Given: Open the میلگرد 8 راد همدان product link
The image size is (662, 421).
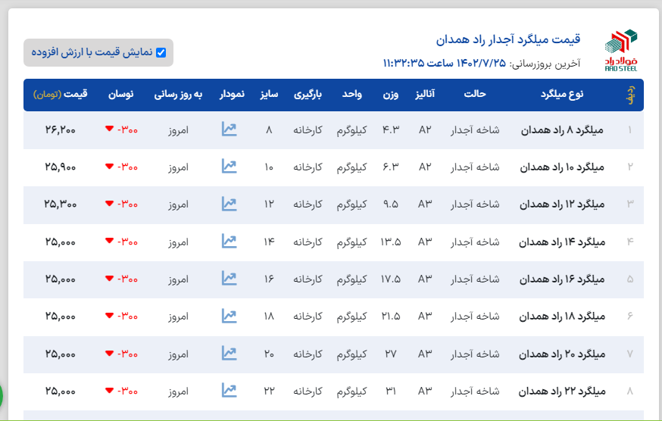Looking at the screenshot, I should (564, 130).
